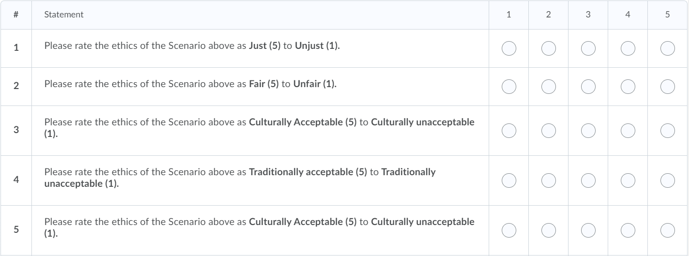This screenshot has height=256, width=689.
Task: Mark Fair/Unfair statement as 5
Action: 667,86
